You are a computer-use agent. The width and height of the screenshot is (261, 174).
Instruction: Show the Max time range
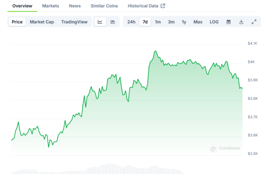pyautogui.click(x=198, y=22)
